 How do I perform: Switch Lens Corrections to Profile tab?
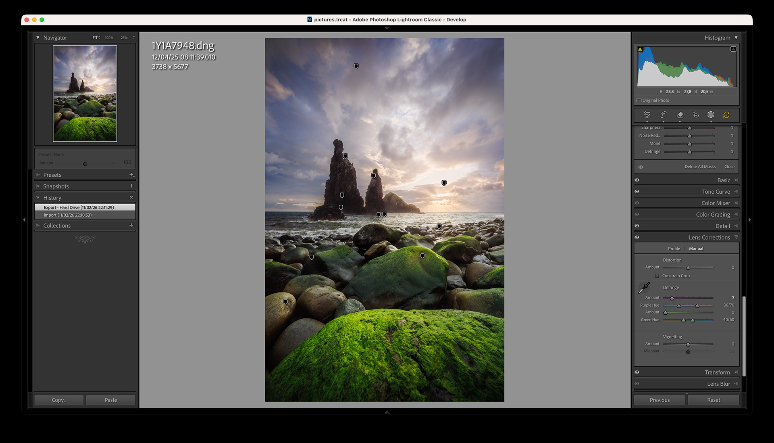point(674,249)
